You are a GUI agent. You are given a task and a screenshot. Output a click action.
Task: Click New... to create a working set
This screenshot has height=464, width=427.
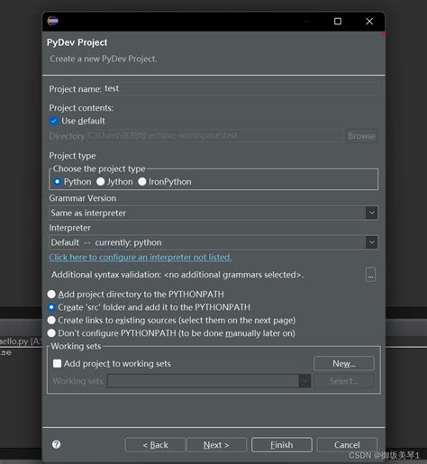point(344,364)
